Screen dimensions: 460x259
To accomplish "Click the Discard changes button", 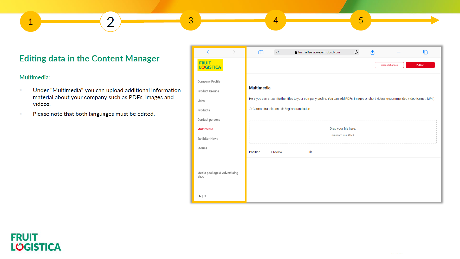I will tap(389, 65).
